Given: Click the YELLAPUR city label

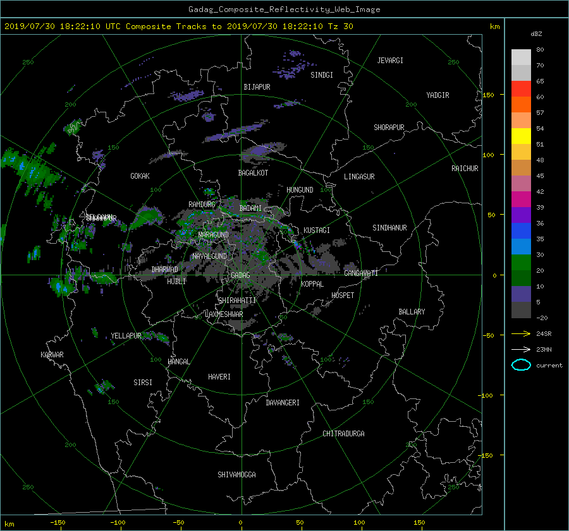Looking at the screenshot, I should (126, 336).
